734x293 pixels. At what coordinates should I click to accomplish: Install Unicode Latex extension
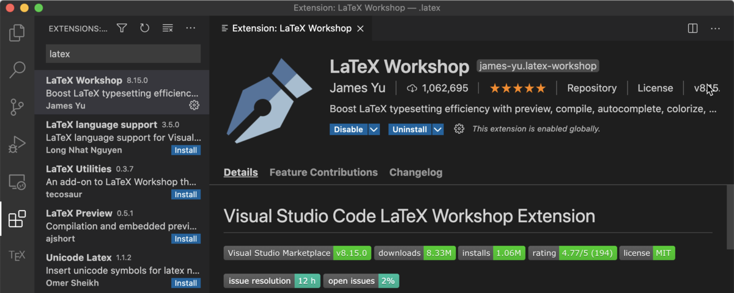pos(186,283)
